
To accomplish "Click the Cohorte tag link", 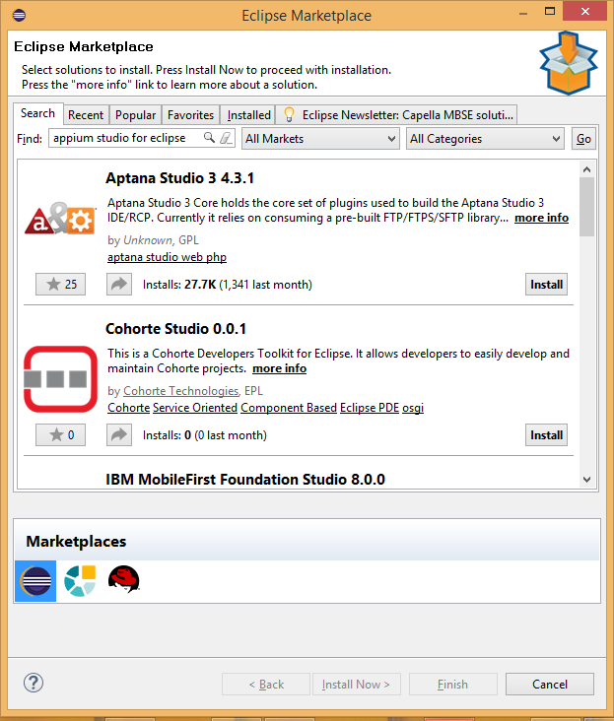I will click(129, 408).
